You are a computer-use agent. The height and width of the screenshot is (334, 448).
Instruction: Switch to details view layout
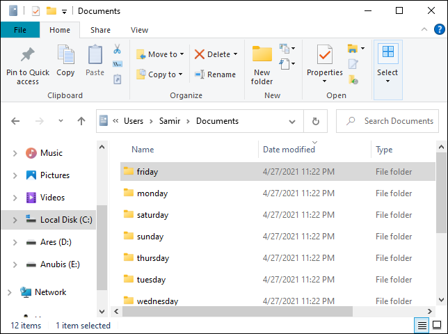pyautogui.click(x=422, y=325)
